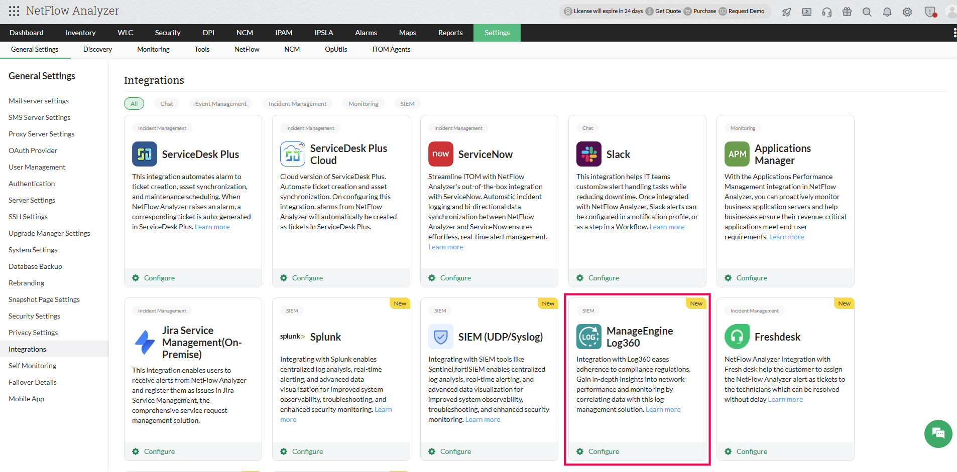Viewport: 957px width, 472px height.
Task: Click the rocket quick-start icon
Action: click(787, 12)
